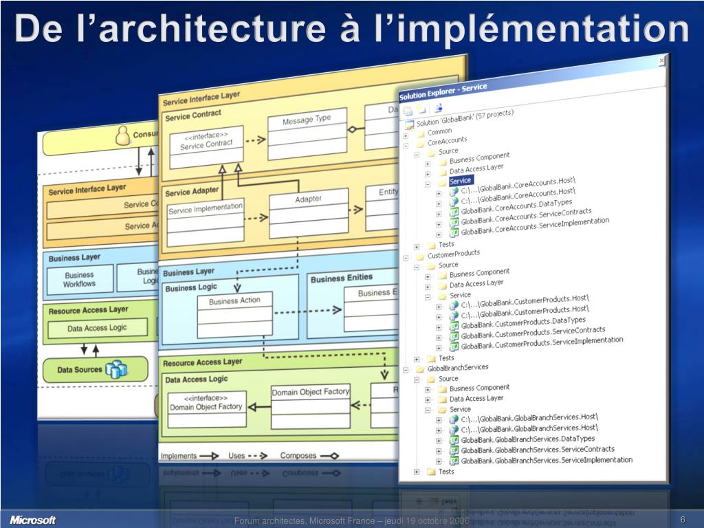
Task: Click the new solution folder toolbar icon
Action: [421, 109]
